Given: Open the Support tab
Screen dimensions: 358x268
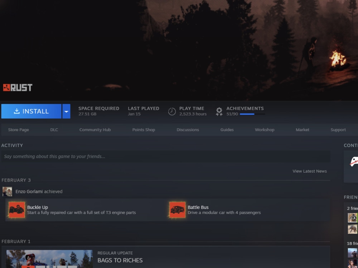Looking at the screenshot, I should pos(338,130).
